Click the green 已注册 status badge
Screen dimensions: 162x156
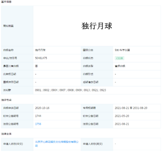coord(120,58)
